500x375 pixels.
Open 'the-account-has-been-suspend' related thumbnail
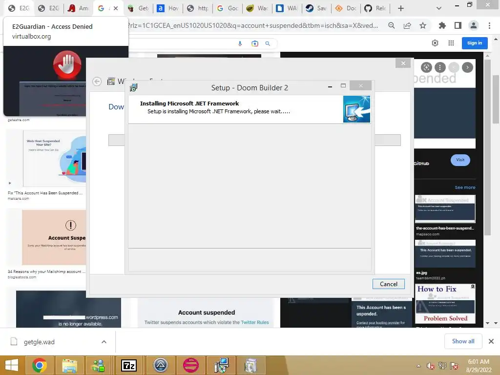tap(445, 209)
